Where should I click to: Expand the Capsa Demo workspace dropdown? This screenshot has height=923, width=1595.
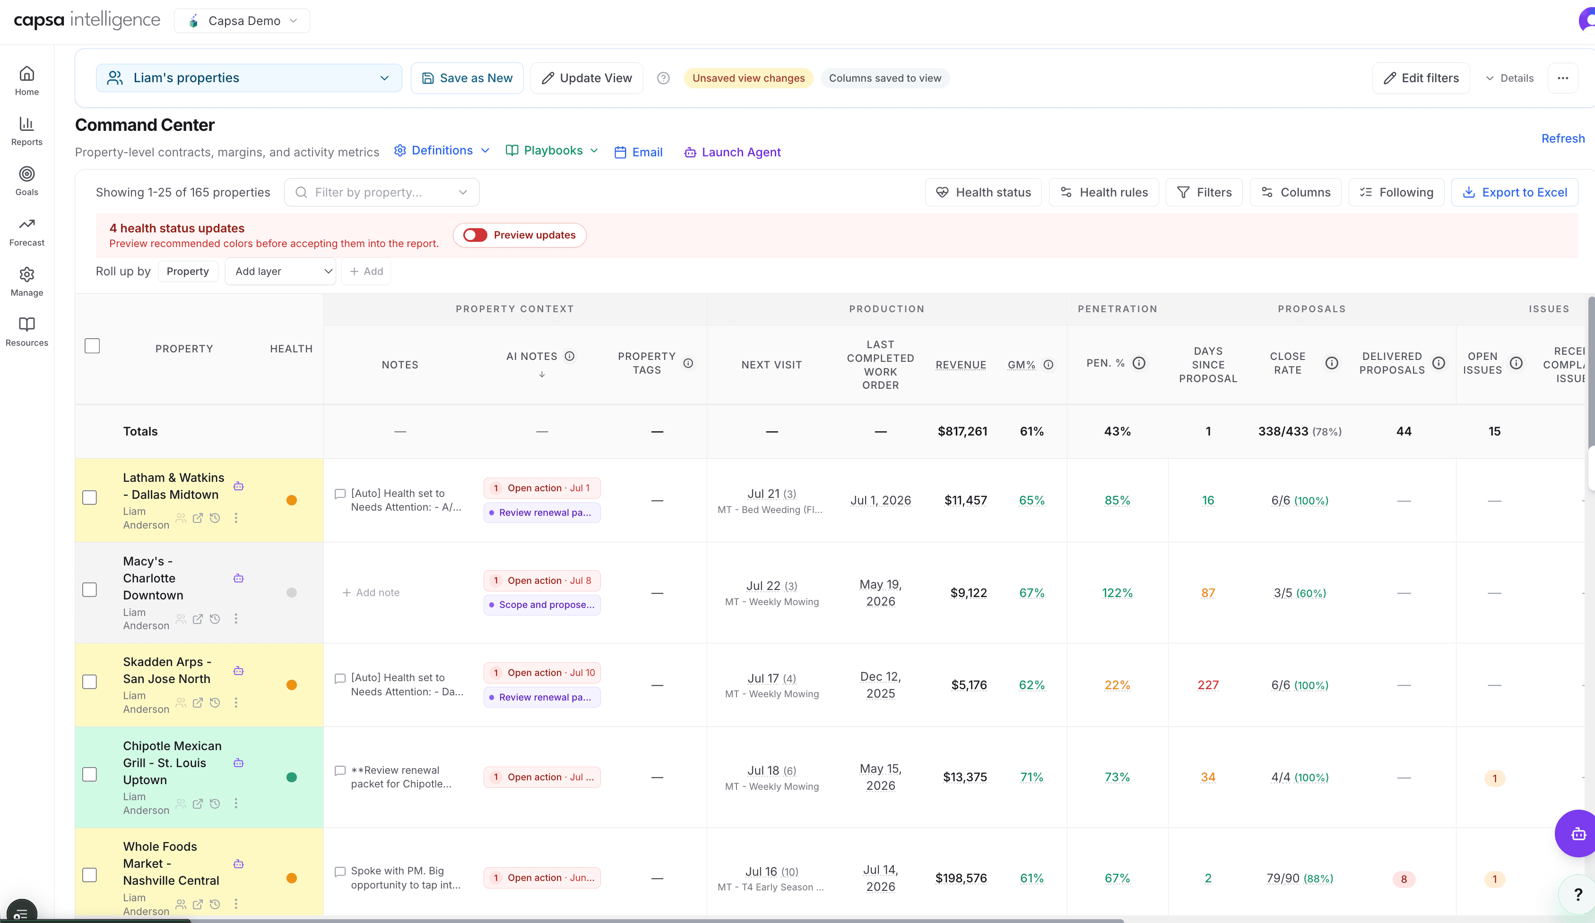click(x=242, y=21)
